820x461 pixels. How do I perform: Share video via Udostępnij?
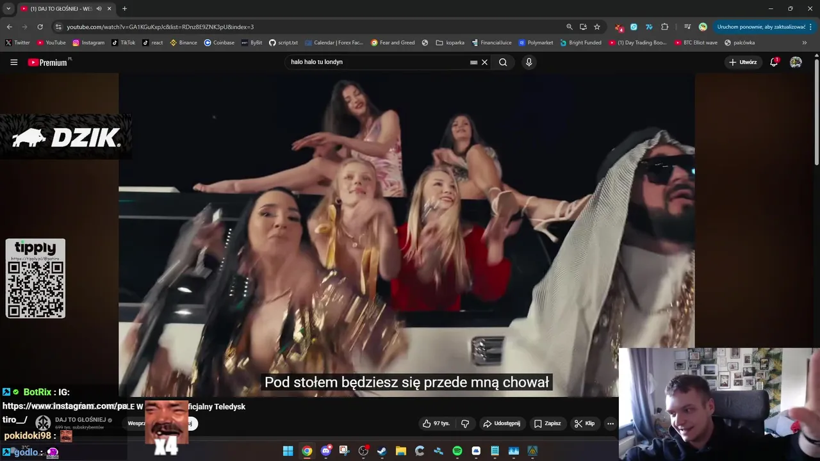502,423
